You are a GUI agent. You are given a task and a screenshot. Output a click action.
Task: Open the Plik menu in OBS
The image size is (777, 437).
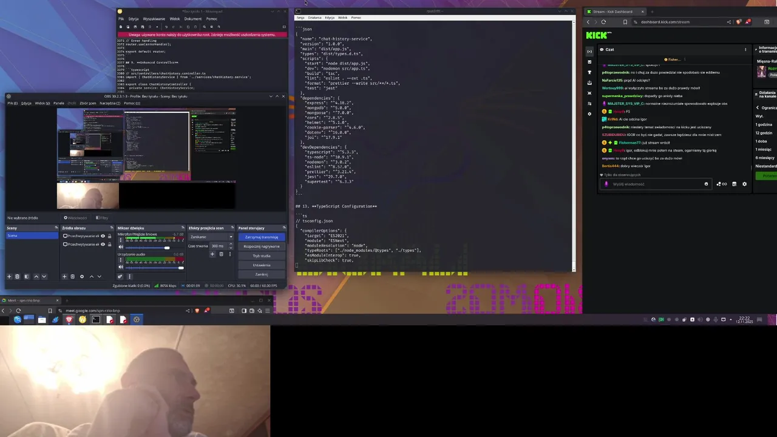(12, 103)
